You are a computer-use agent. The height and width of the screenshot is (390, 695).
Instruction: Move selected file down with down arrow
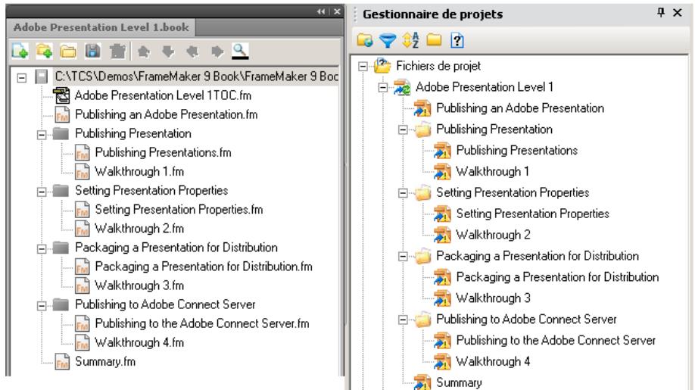point(168,51)
